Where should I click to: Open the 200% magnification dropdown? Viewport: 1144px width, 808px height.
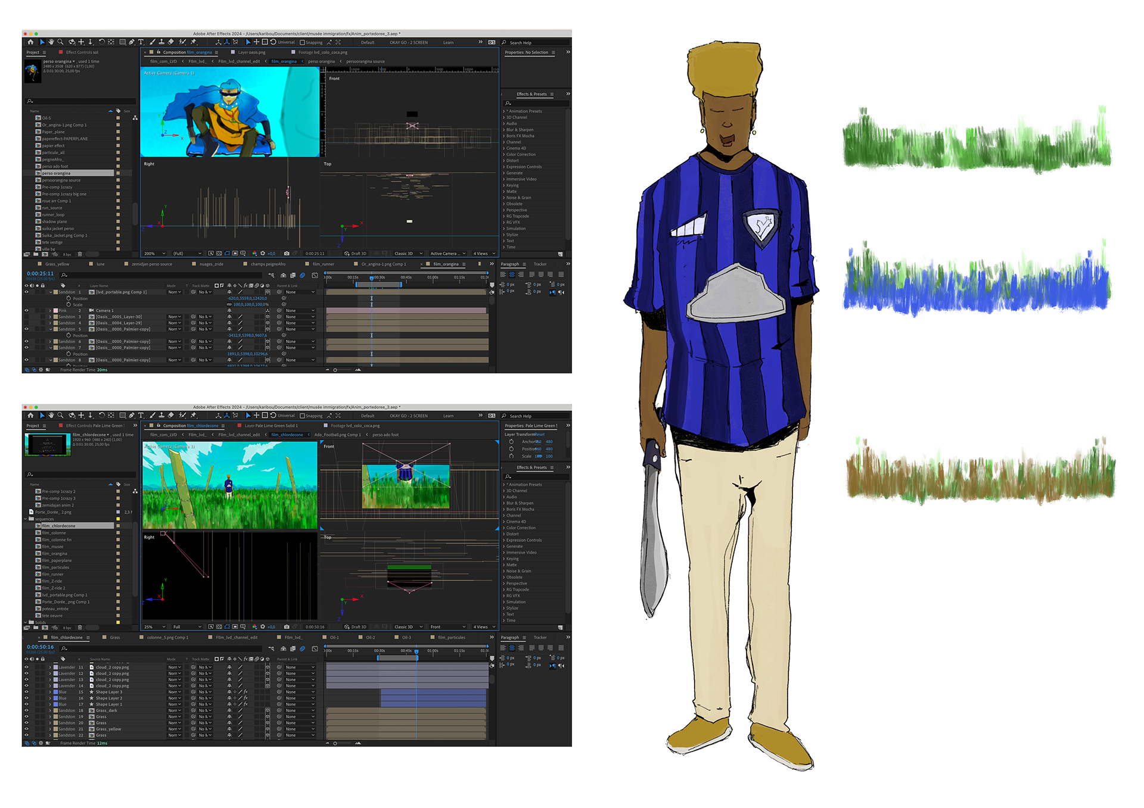coord(155,254)
